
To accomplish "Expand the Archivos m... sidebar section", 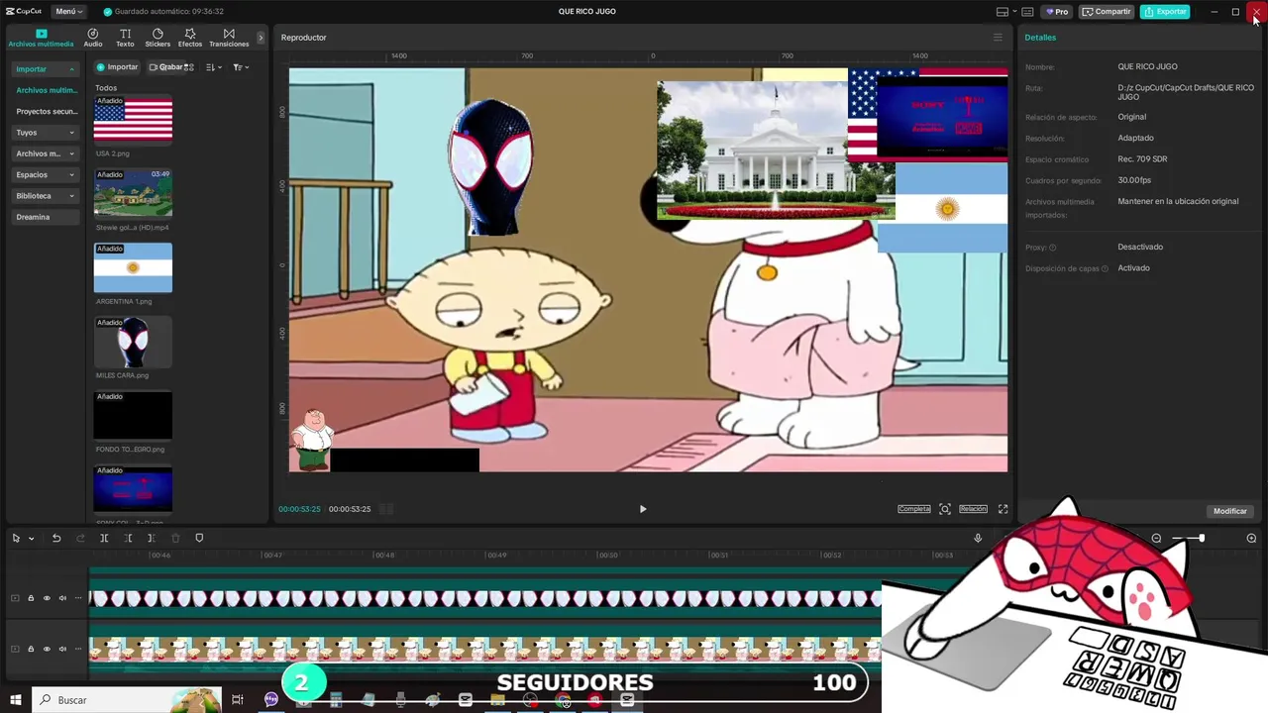I will [46, 153].
